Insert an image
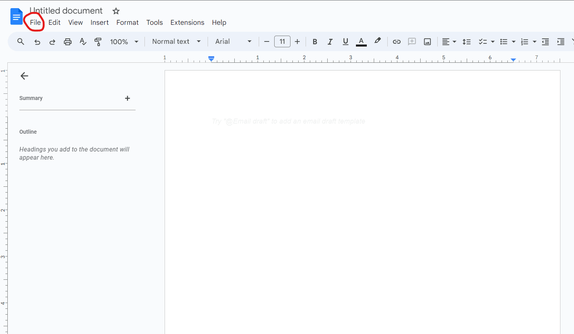Viewport: 574px width, 334px height. tap(427, 42)
